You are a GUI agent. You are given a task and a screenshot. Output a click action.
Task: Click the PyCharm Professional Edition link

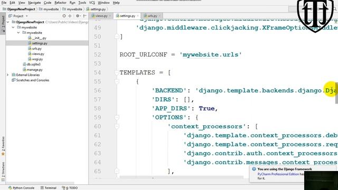click(x=278, y=174)
